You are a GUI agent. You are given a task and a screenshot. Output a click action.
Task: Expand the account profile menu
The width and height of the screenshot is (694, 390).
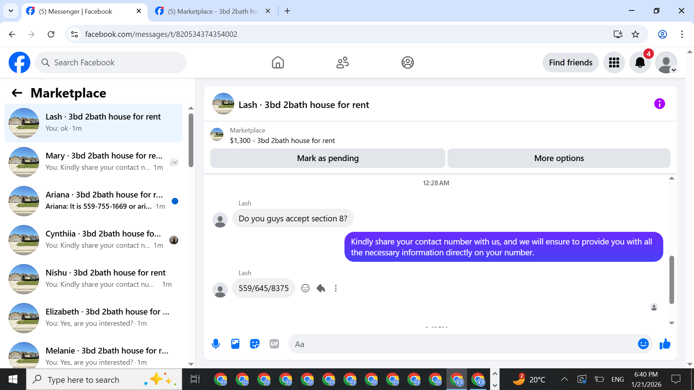coord(666,62)
